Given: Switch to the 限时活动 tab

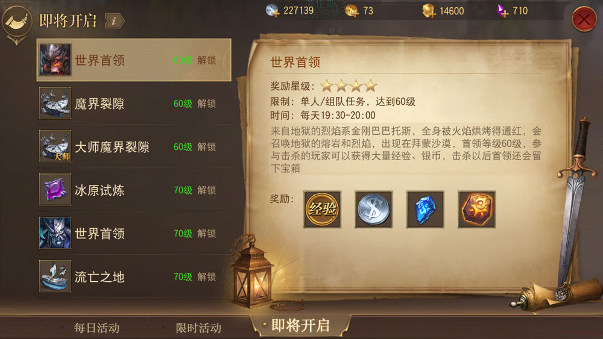Looking at the screenshot, I should pyautogui.click(x=198, y=328).
